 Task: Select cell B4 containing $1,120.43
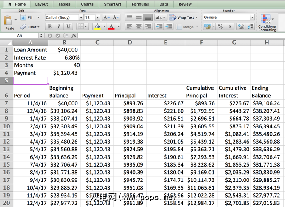64,73
